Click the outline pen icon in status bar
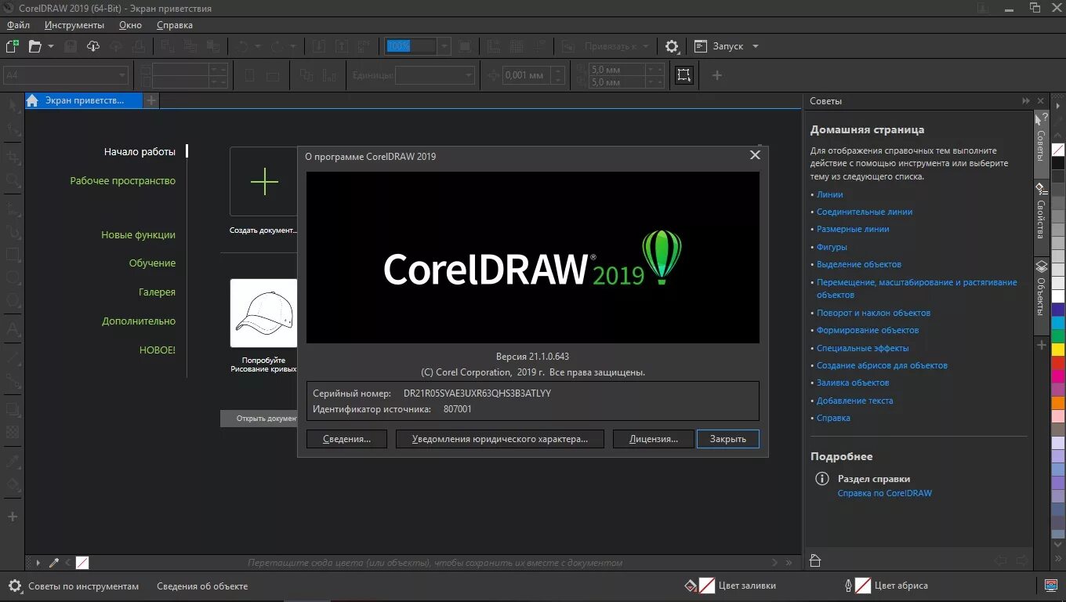The width and height of the screenshot is (1066, 602). coord(849,586)
